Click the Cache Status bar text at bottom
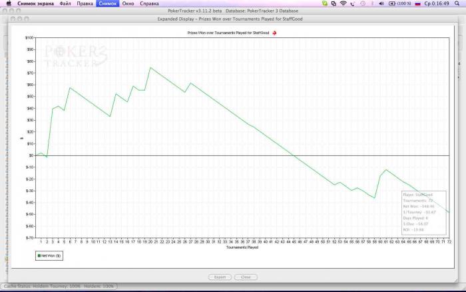This screenshot has width=466, height=292. point(59,286)
